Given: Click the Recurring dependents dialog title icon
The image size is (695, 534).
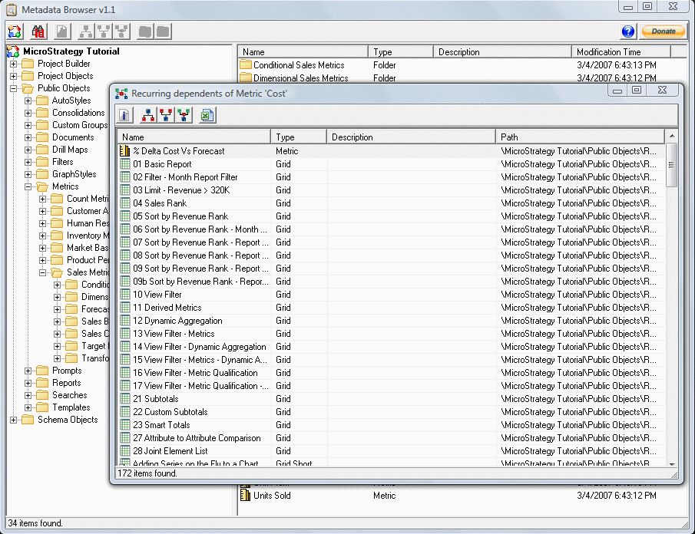Looking at the screenshot, I should click(121, 94).
